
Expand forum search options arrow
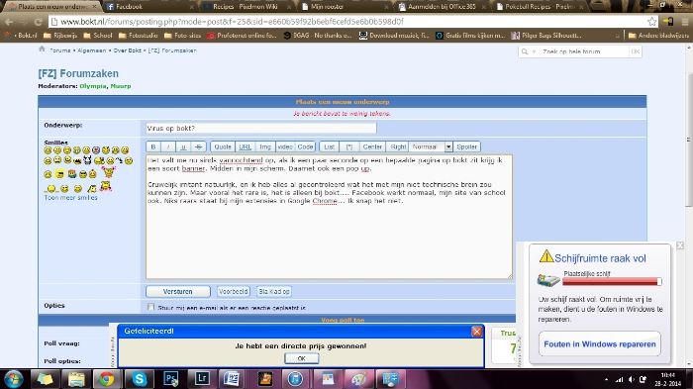tap(534, 51)
